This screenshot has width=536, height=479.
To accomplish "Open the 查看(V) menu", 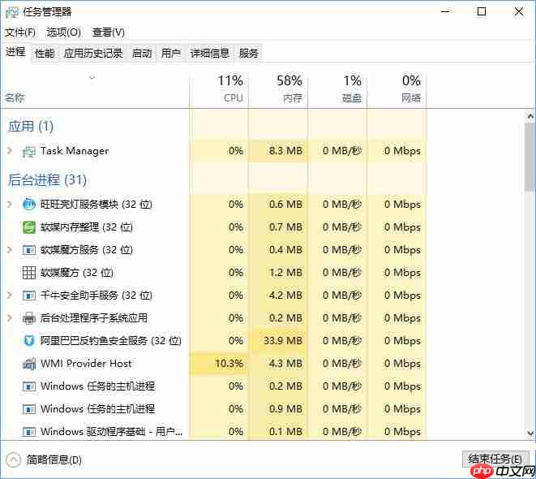I will pyautogui.click(x=108, y=32).
